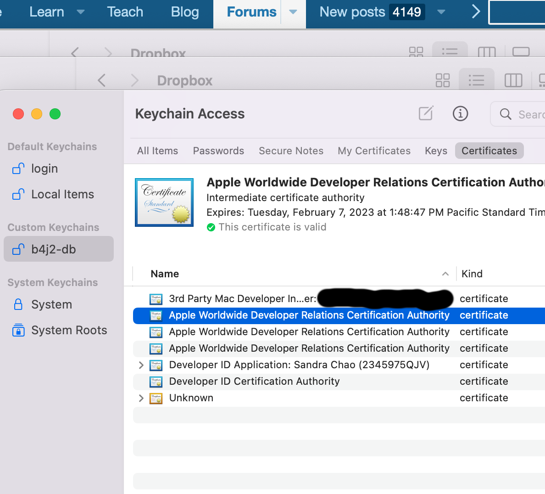Image resolution: width=545 pixels, height=494 pixels.
Task: Expand the Developer ID Application: Sandra Chao row
Action: [x=141, y=365]
